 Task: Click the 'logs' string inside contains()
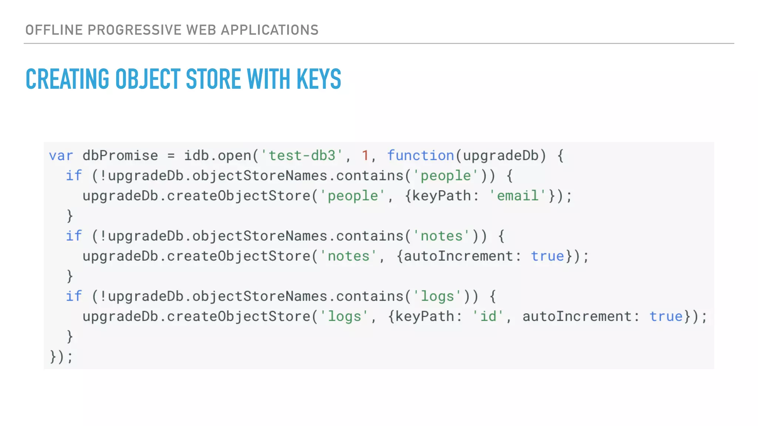point(437,297)
